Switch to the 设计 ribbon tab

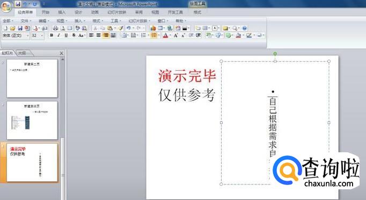click(x=78, y=12)
